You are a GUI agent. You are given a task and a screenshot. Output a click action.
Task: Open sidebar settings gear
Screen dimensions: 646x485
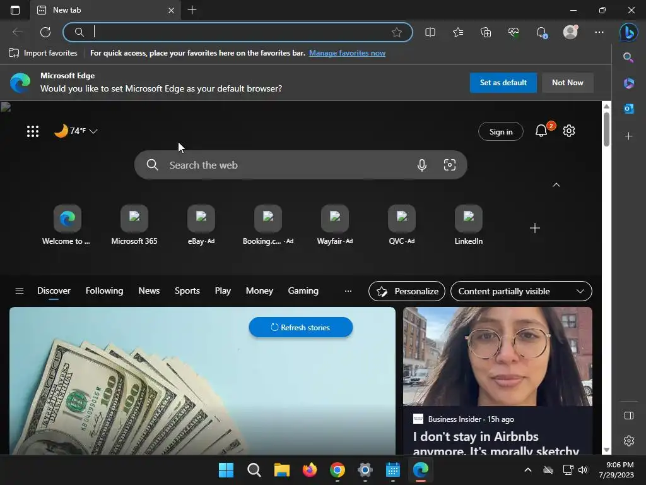point(629,441)
